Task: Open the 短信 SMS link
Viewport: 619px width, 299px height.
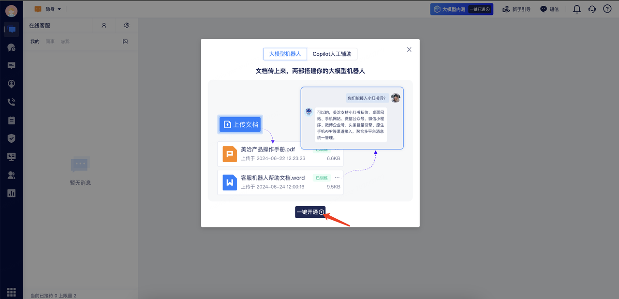Action: tap(549, 9)
